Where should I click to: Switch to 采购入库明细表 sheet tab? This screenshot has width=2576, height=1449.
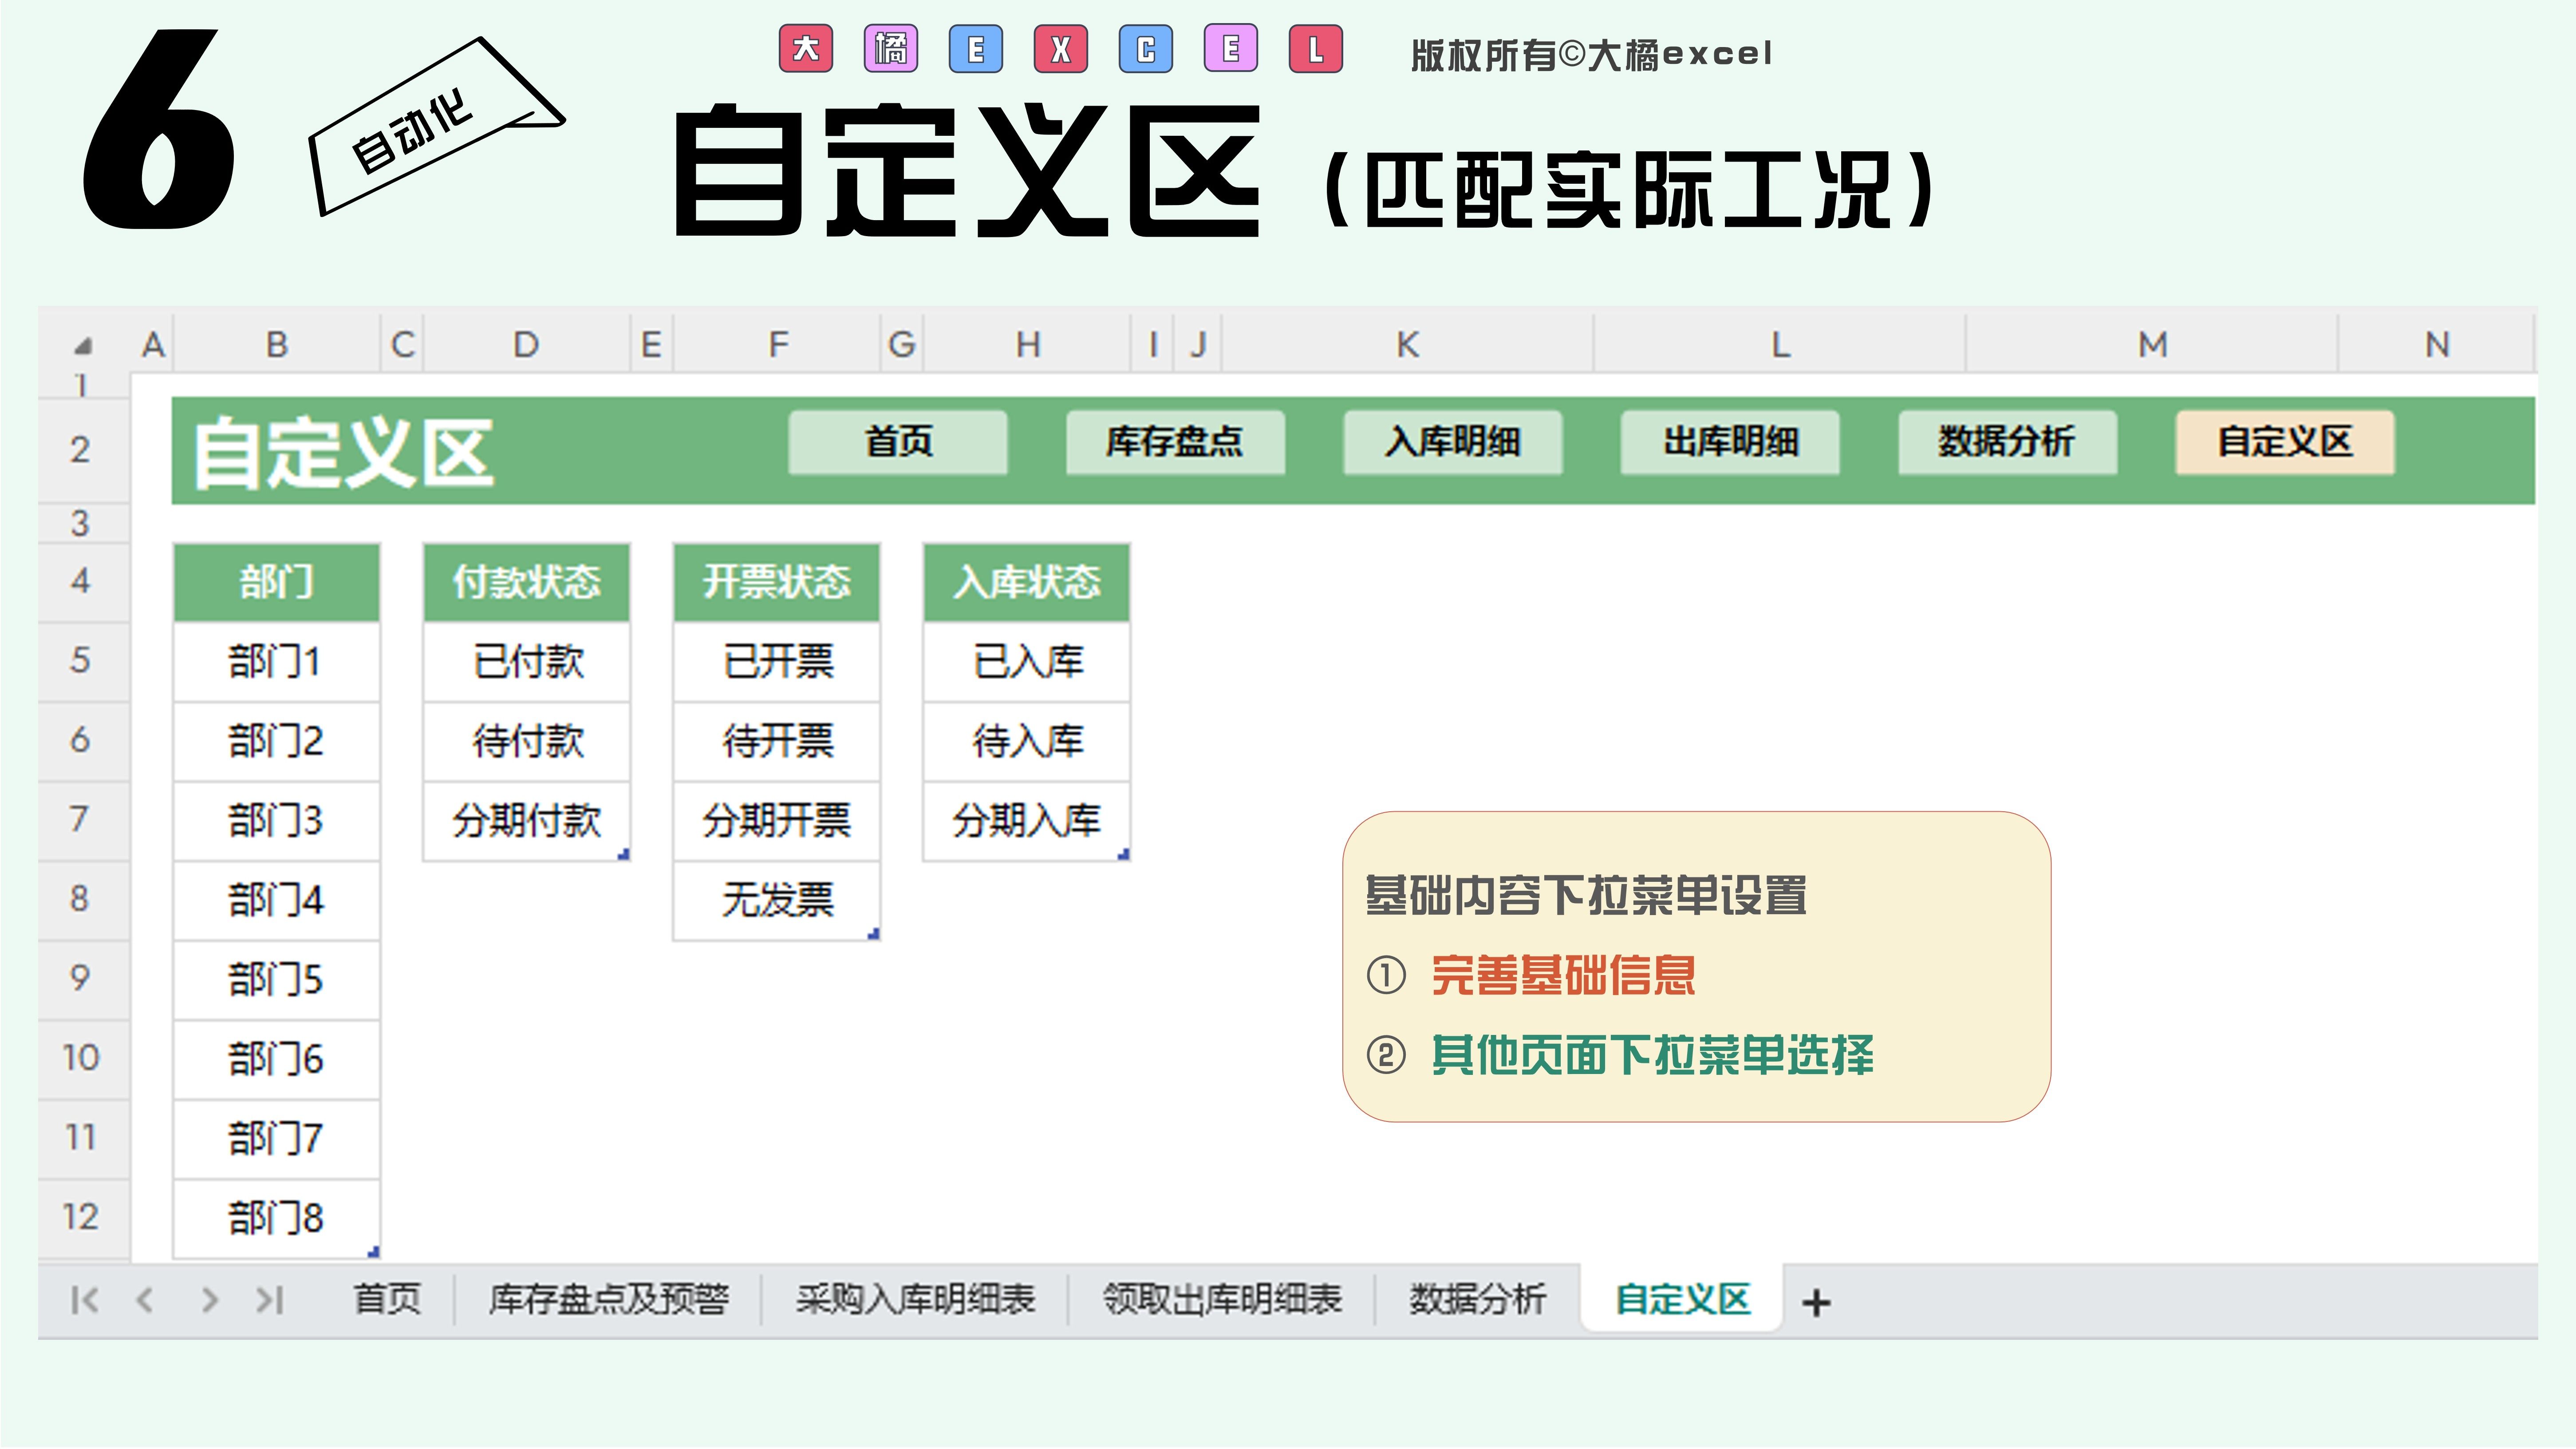pyautogui.click(x=915, y=1299)
